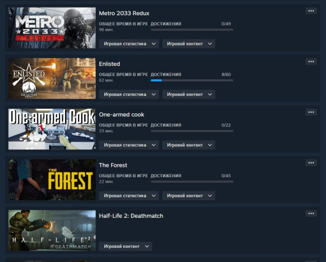Open three-dot menu for The Forest

311,162
